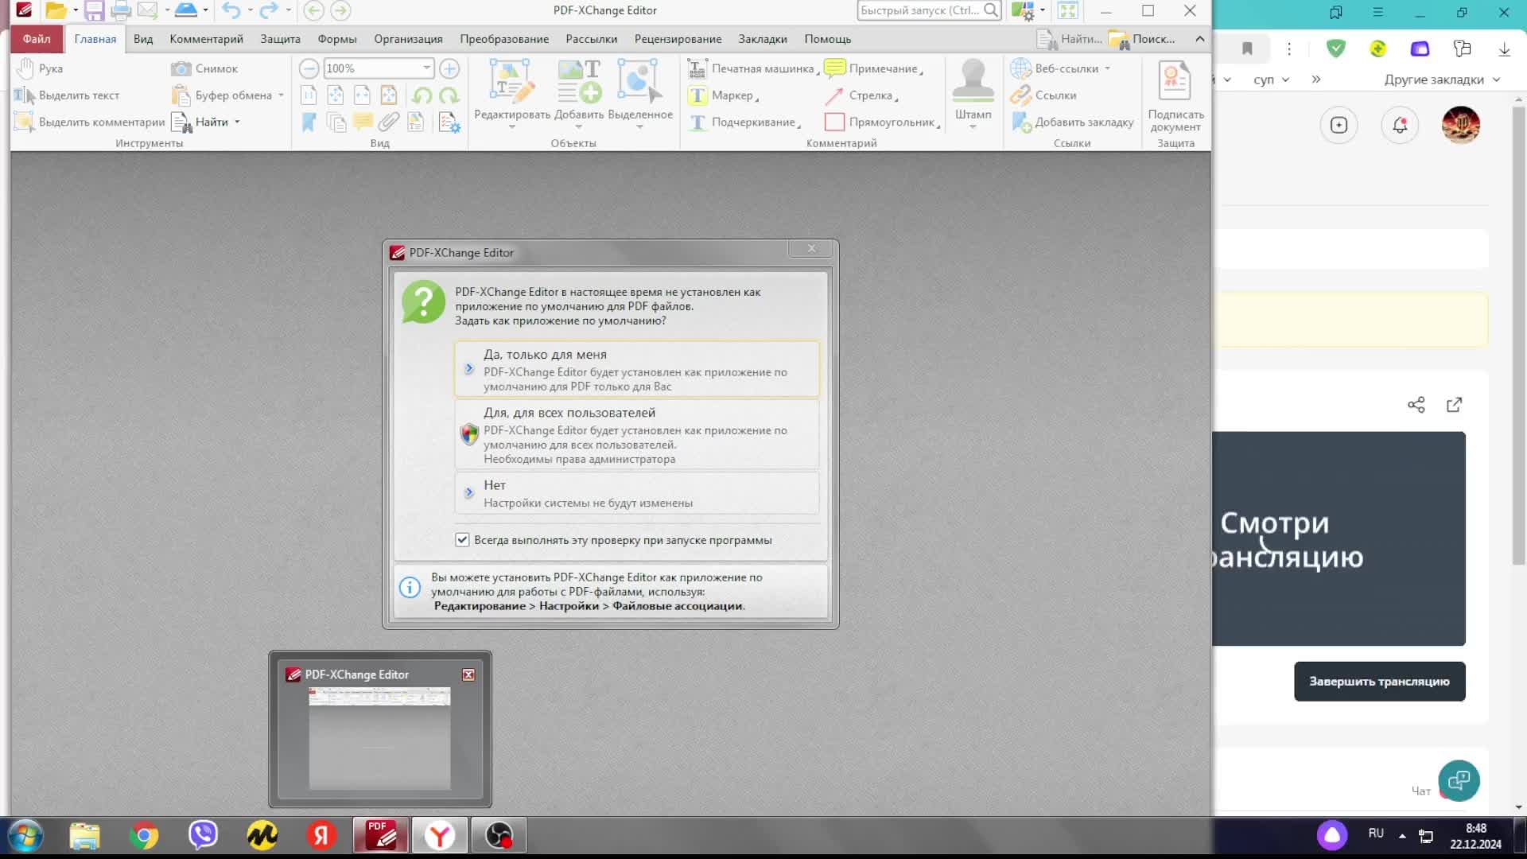This screenshot has width=1527, height=859.
Task: Collapse the ribbon with the up chevron
Action: click(x=1199, y=38)
